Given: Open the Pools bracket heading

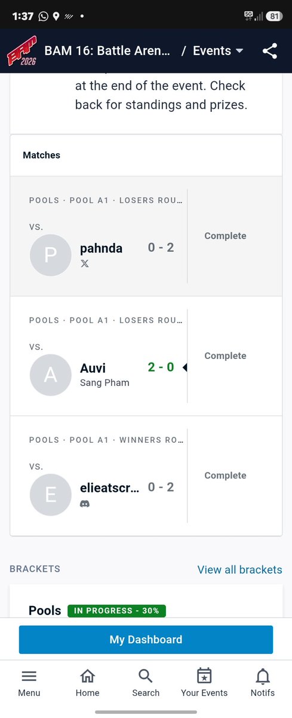Looking at the screenshot, I should point(45,610).
